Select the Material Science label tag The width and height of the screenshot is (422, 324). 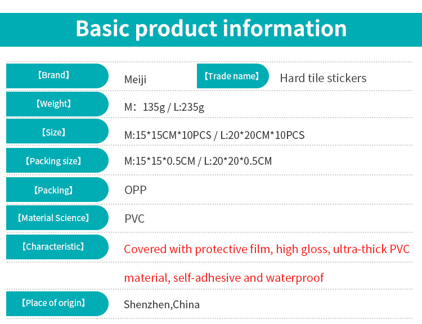54,218
